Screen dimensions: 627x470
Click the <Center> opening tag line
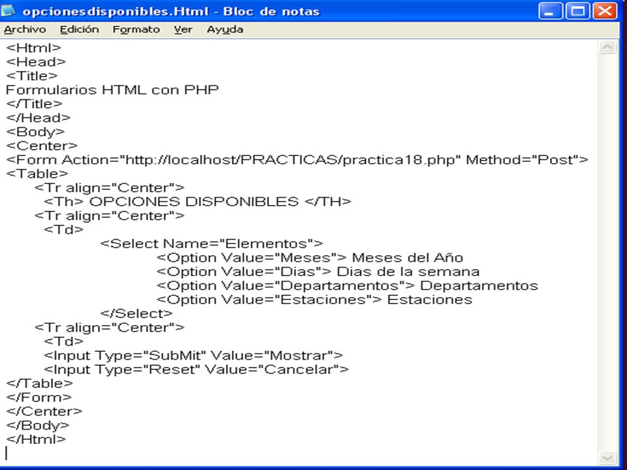(x=42, y=146)
